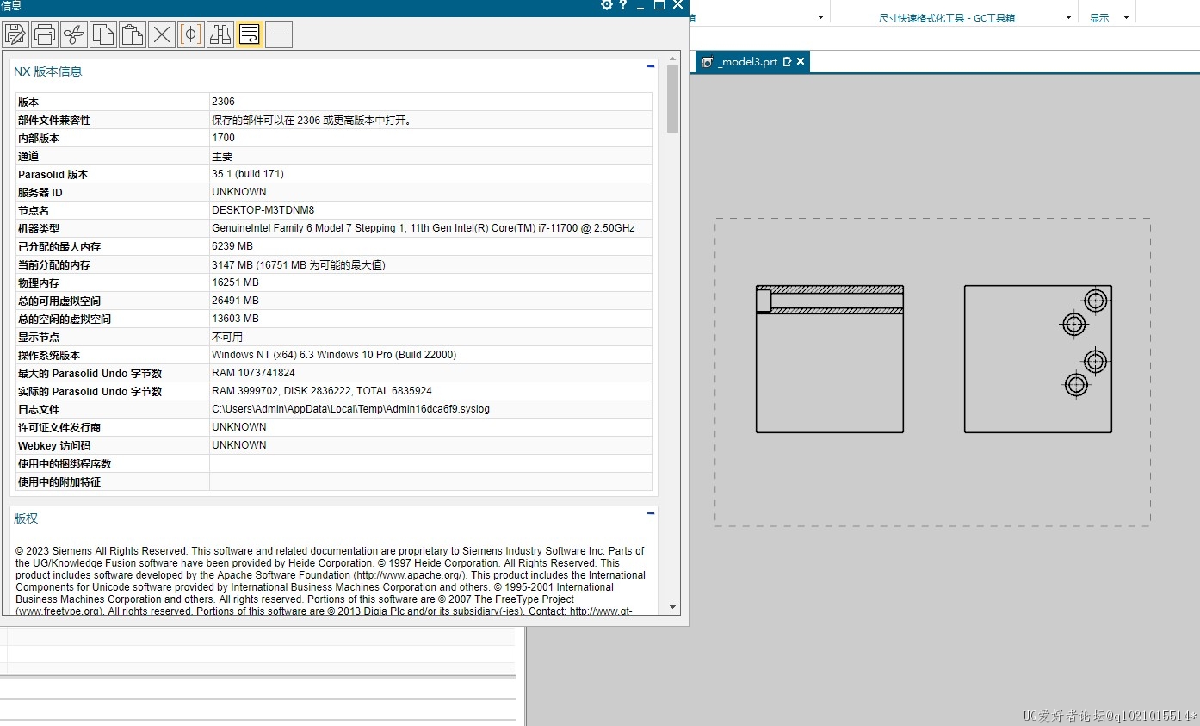Click the Copy icon in Information toolbar
This screenshot has height=726, width=1200.
pyautogui.click(x=103, y=34)
